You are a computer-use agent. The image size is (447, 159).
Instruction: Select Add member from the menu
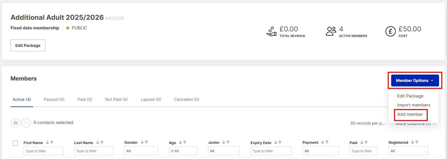point(410,114)
